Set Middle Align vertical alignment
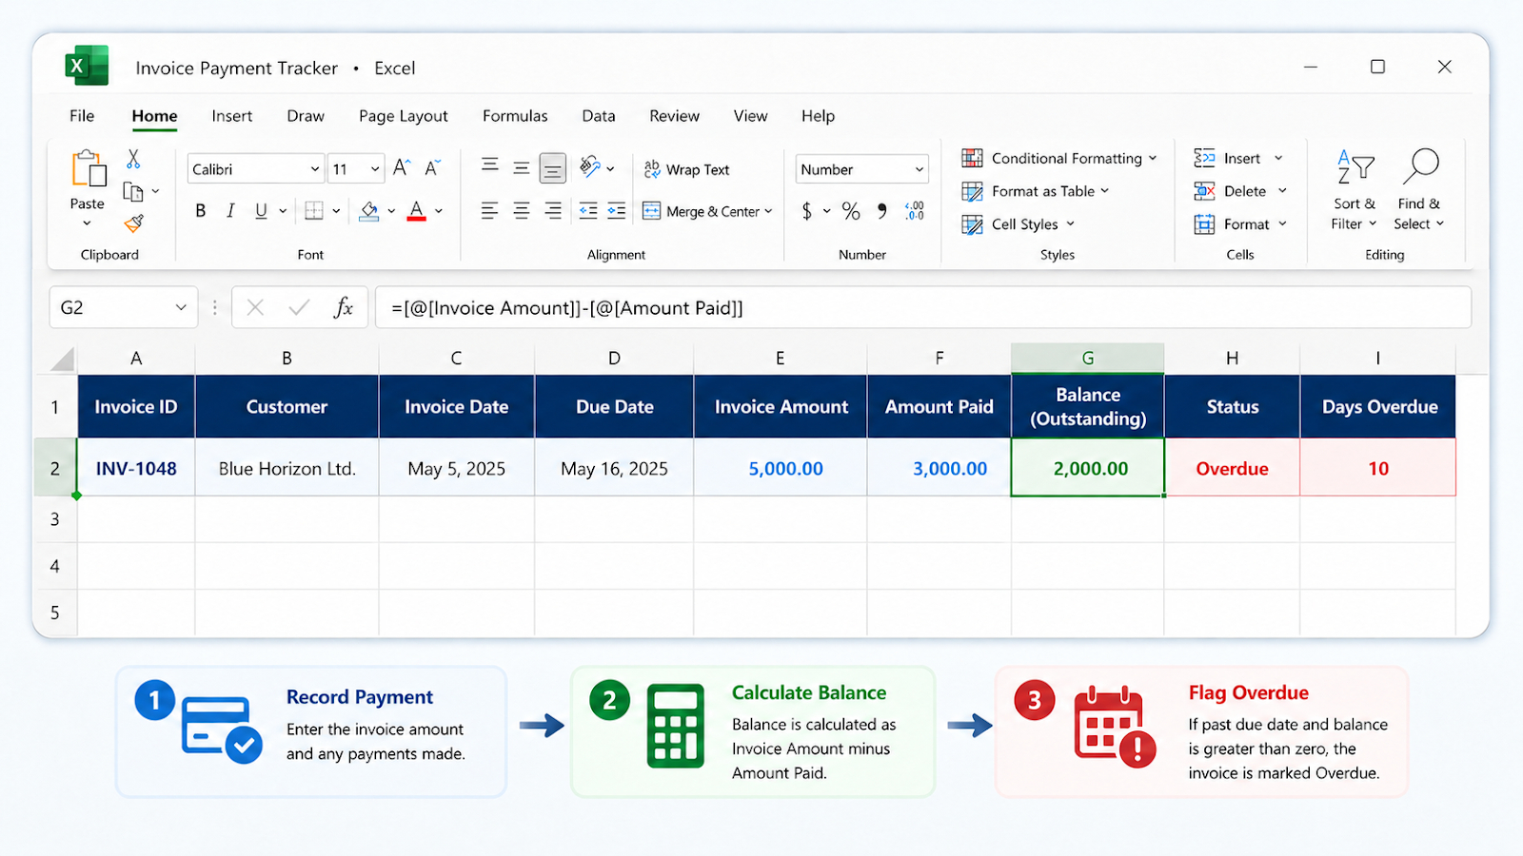Image resolution: width=1523 pixels, height=856 pixels. coord(522,168)
